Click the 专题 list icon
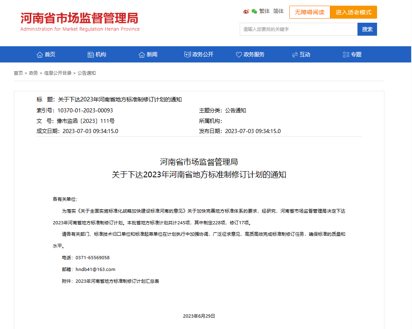This screenshot has width=412, height=329. tap(346, 54)
